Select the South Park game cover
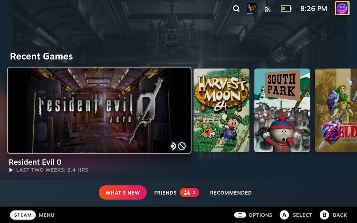Viewport: 357px width, 223px height. click(x=282, y=110)
